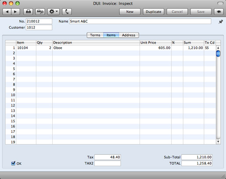Click the printer icon to print invoice
This screenshot has height=179, width=226.
pos(28,12)
